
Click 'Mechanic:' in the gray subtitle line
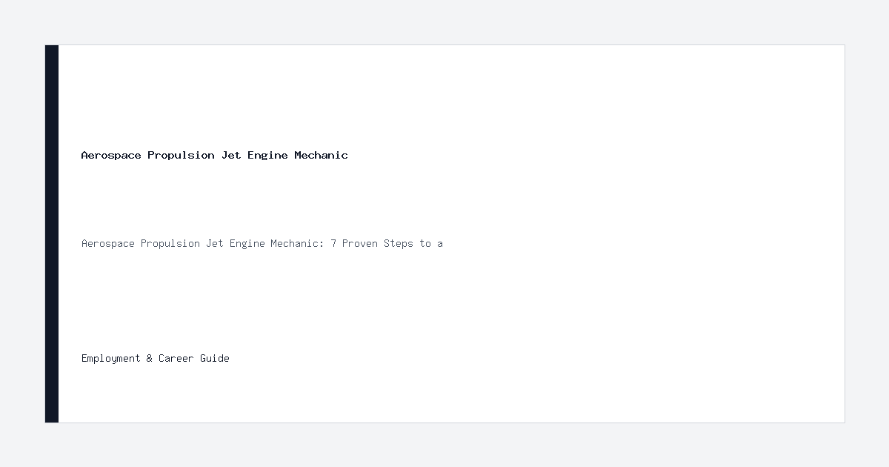coord(297,243)
